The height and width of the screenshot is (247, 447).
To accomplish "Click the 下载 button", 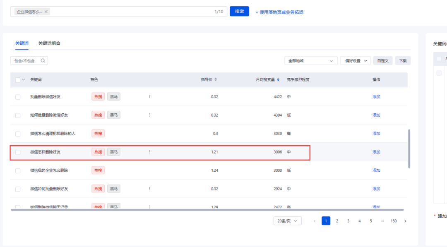I will [403, 61].
